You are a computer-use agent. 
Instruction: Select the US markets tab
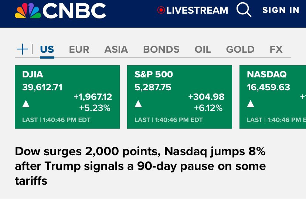tap(47, 49)
